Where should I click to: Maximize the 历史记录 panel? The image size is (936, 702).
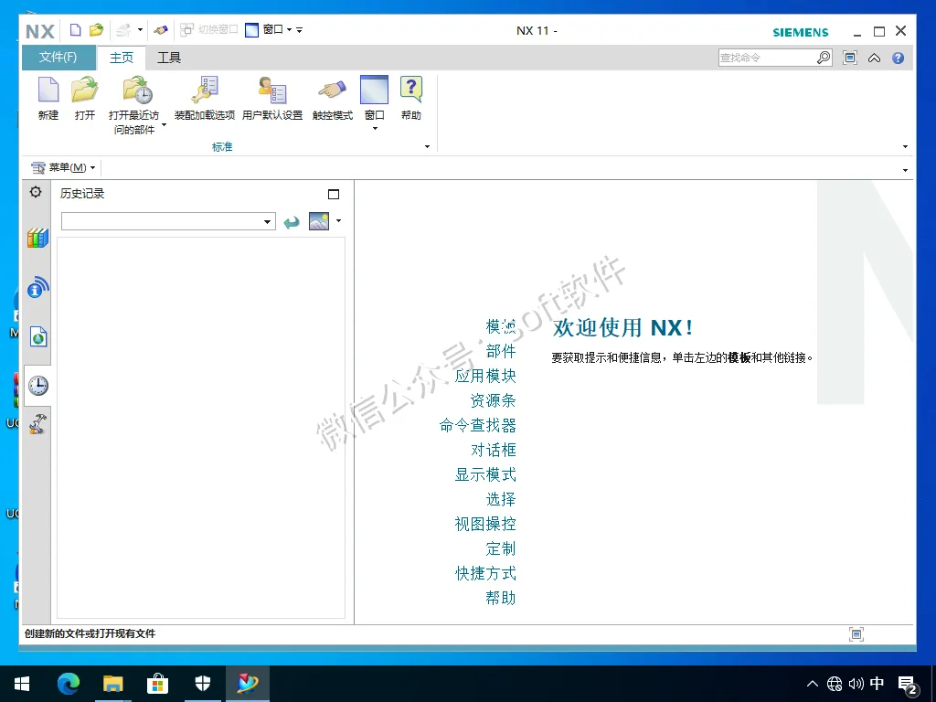point(334,194)
